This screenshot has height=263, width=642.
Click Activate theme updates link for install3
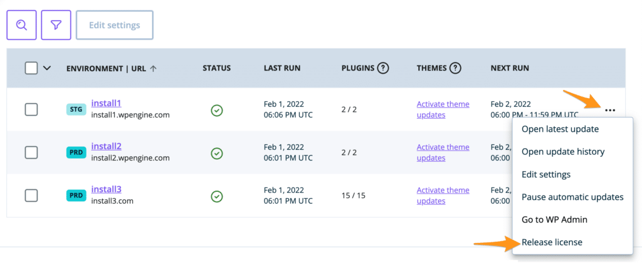443,196
